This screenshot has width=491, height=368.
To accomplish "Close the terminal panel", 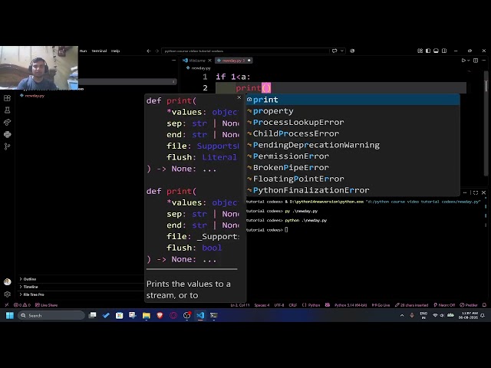I will tap(484, 192).
